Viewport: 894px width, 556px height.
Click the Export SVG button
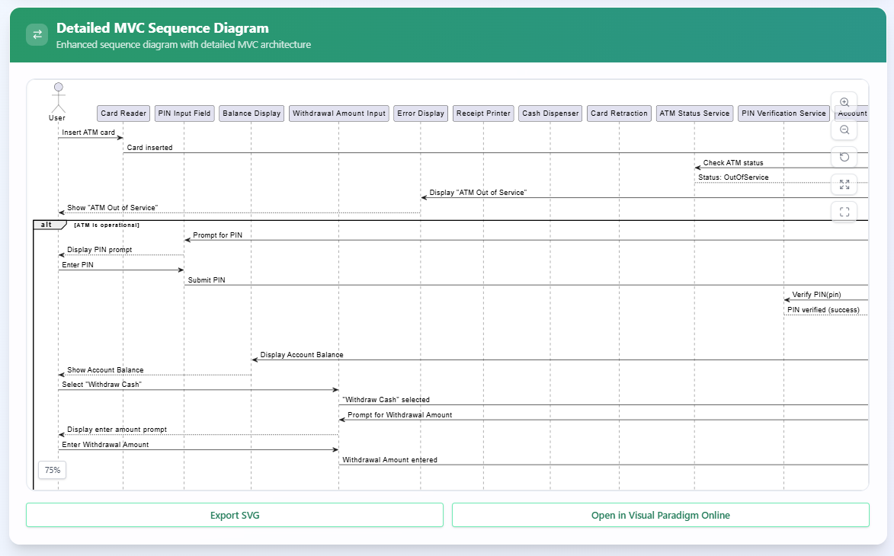(x=235, y=515)
